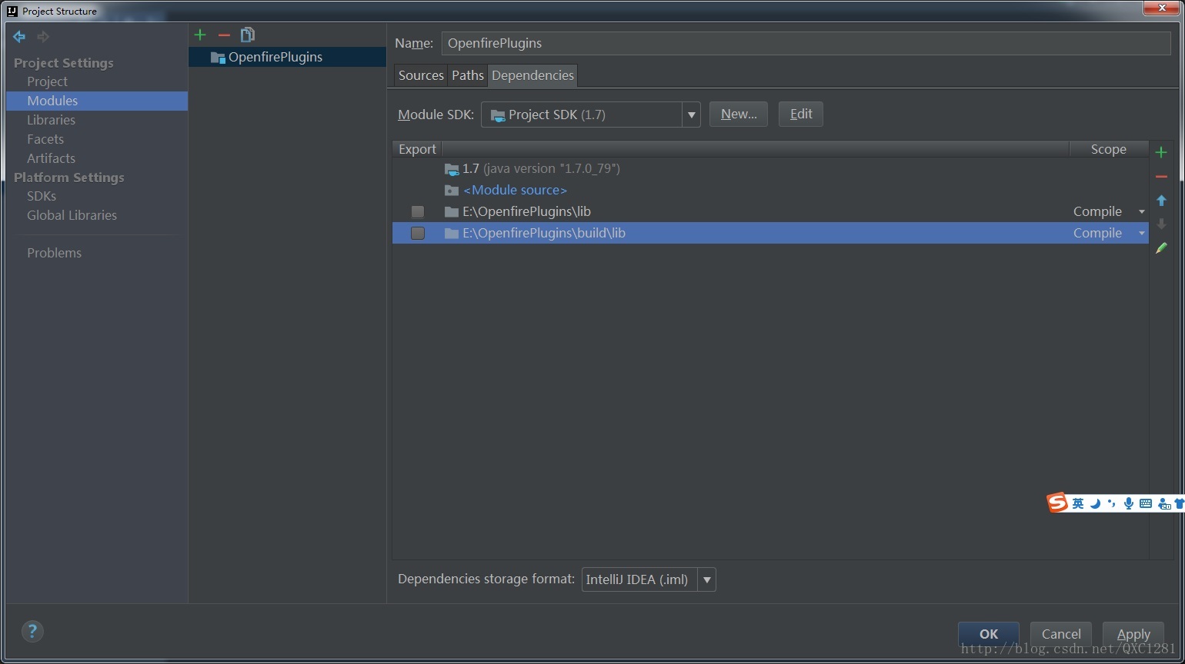
Task: Select E:\OpenfirePlugins\lib dependency row
Action: pyautogui.click(x=770, y=211)
